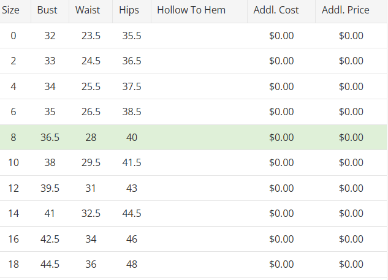Click the empty Hollow To Hem cell for size 0
The image size is (388, 280).
pyautogui.click(x=199, y=36)
